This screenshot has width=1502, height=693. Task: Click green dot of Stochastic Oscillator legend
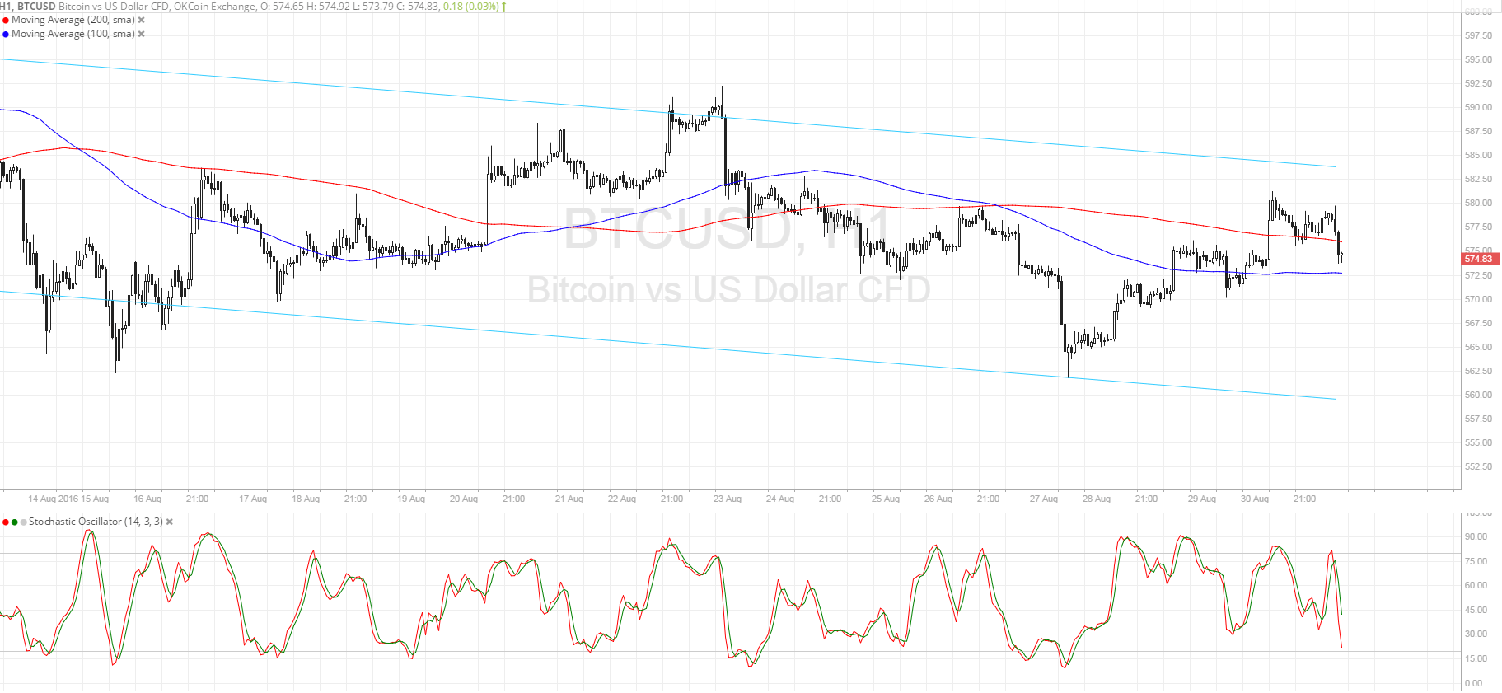(15, 522)
